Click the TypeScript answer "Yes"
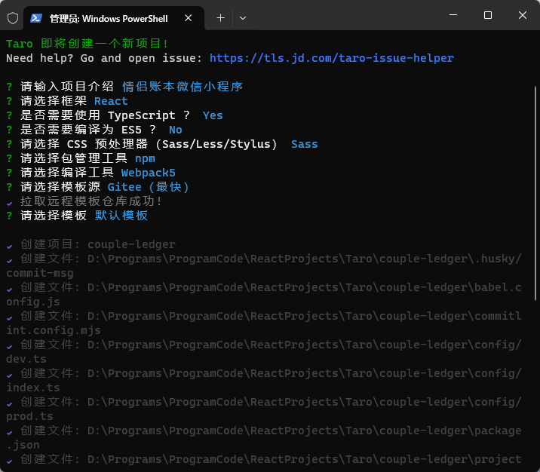This screenshot has height=472, width=540. 213,115
